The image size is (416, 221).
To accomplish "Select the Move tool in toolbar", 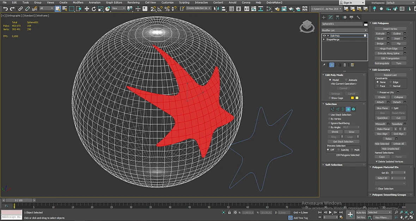I will pos(87,9).
